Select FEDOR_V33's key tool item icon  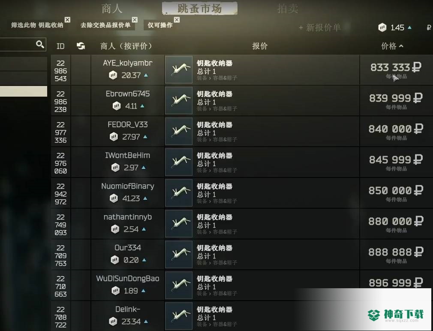(x=179, y=131)
